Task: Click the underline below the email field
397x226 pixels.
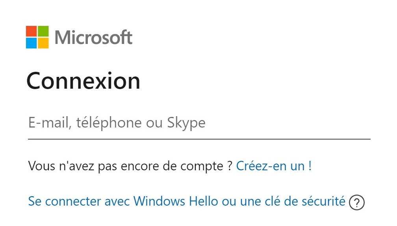Action: 197,138
